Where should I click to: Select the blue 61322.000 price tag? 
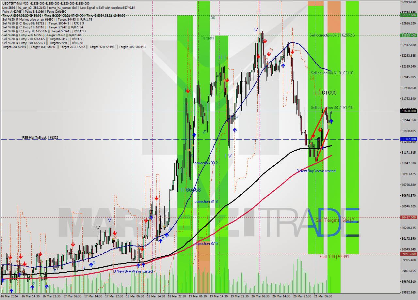(409, 139)
